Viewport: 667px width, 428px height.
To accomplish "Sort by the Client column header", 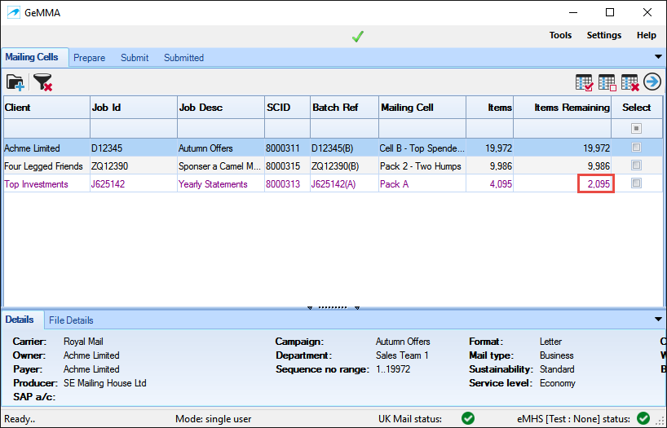I will [46, 108].
